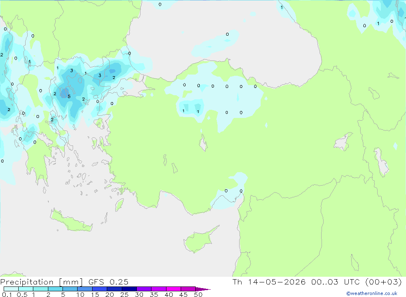
Task: Choose the 10–15 mm legend color swatch
Action: coord(85,289)
